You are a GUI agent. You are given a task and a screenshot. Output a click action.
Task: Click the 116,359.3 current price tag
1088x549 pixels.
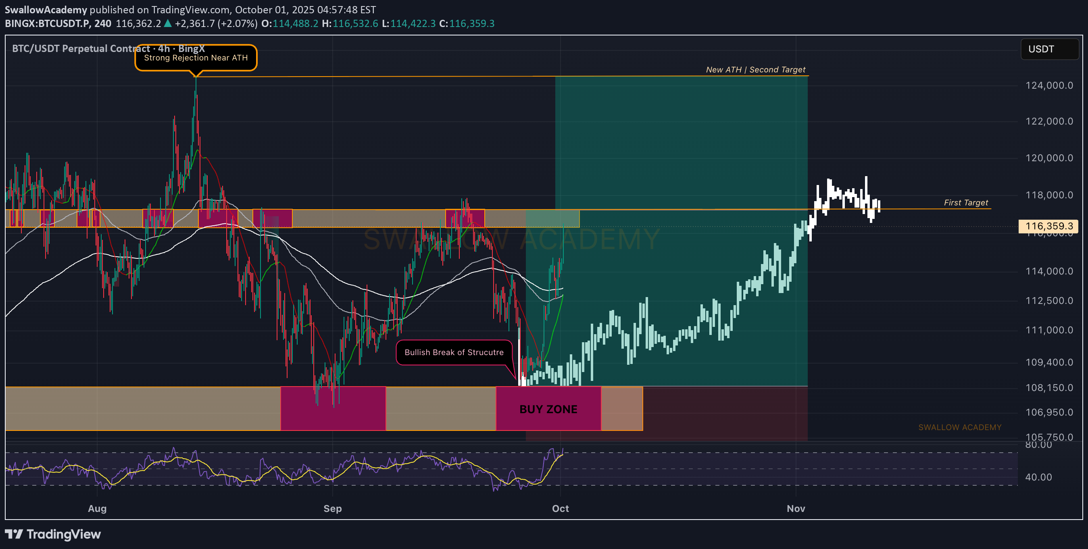(1048, 227)
